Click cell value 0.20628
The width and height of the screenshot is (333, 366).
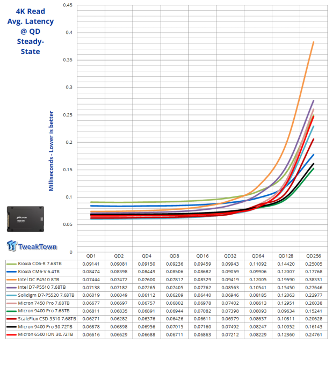click(314, 319)
